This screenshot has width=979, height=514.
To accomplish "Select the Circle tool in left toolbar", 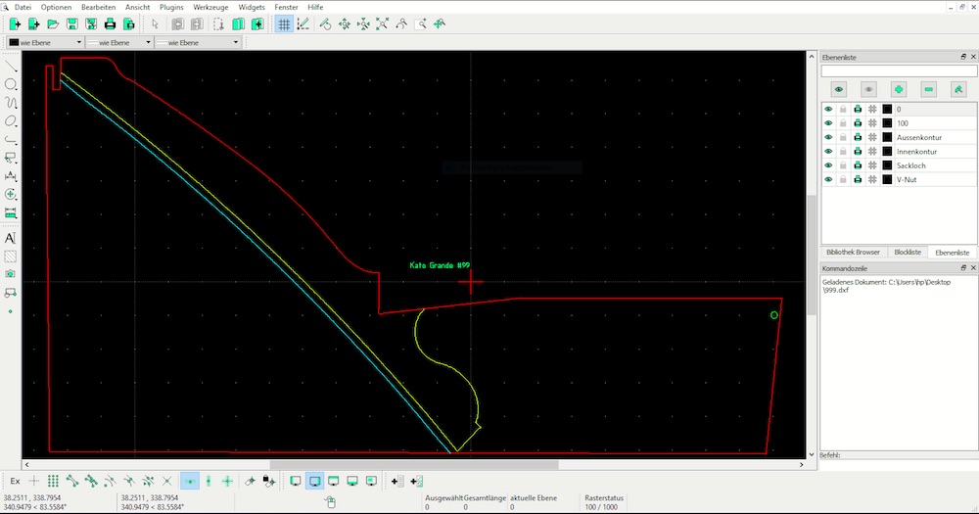I will [x=11, y=85].
